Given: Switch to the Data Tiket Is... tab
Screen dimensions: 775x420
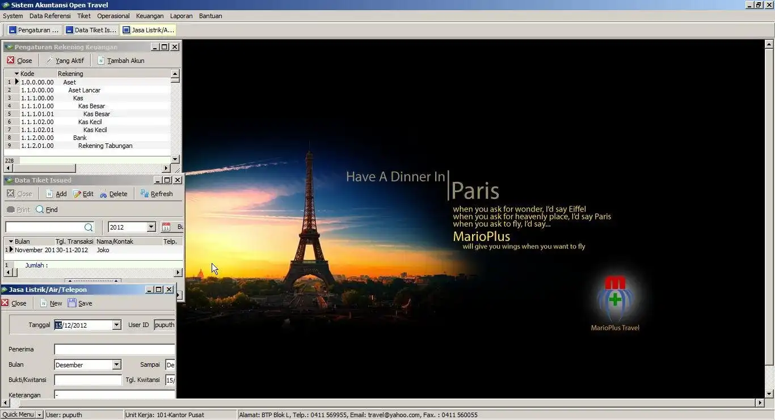Looking at the screenshot, I should [x=91, y=30].
